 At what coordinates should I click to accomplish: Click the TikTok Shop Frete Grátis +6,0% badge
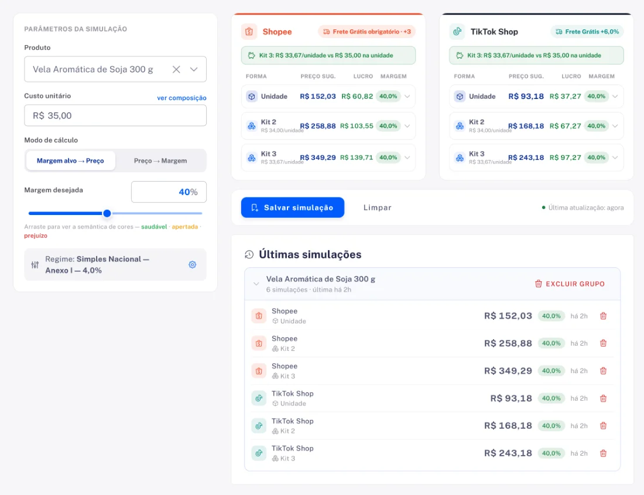click(587, 32)
